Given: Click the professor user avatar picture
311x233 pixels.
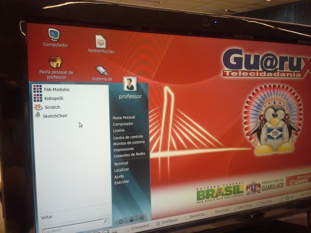Looking at the screenshot, I should point(130,84).
